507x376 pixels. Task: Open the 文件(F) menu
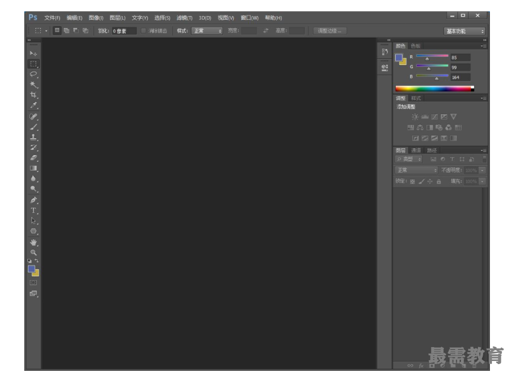(x=52, y=18)
